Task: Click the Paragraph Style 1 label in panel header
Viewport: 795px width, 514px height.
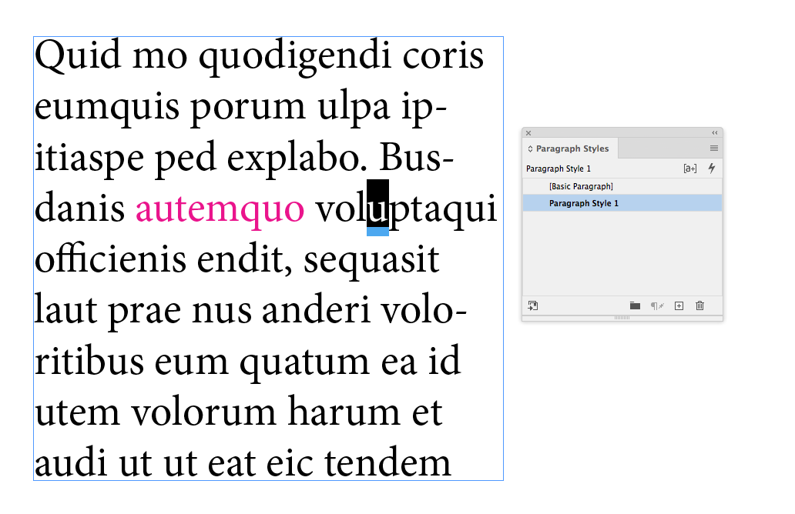Action: coord(559,168)
